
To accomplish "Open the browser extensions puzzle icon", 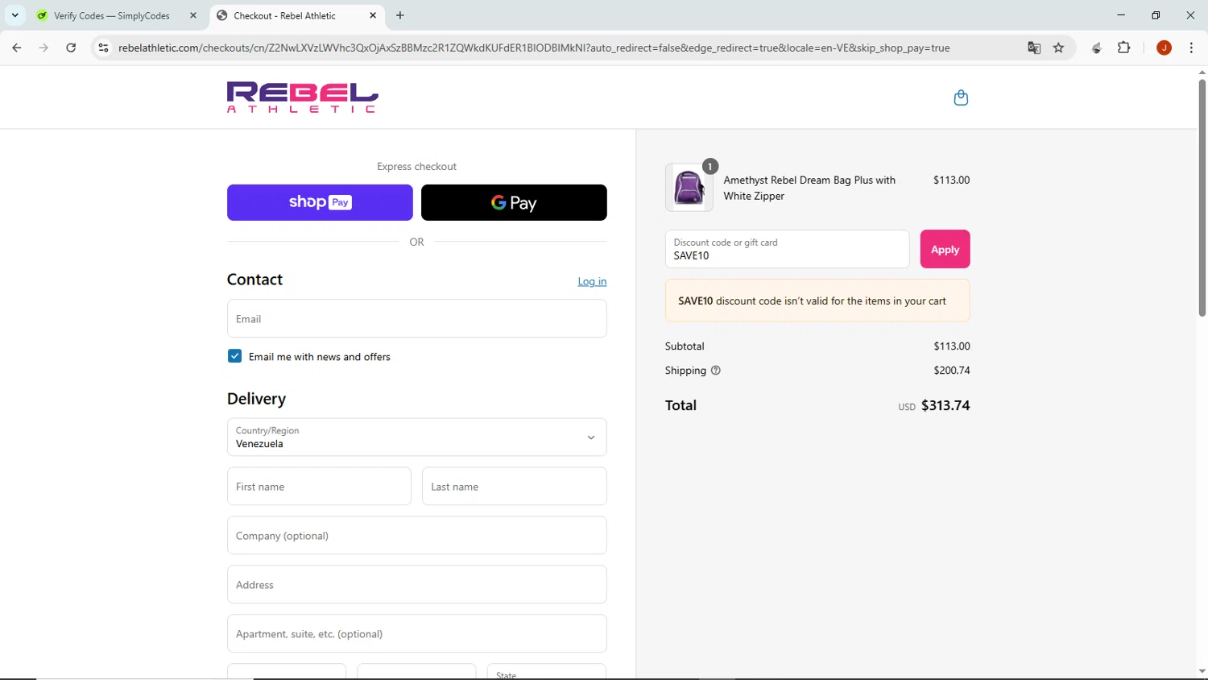I will click(x=1124, y=48).
